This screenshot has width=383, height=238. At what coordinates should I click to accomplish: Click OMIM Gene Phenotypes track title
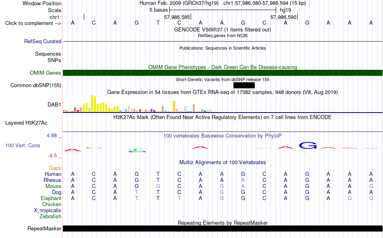coord(223,67)
